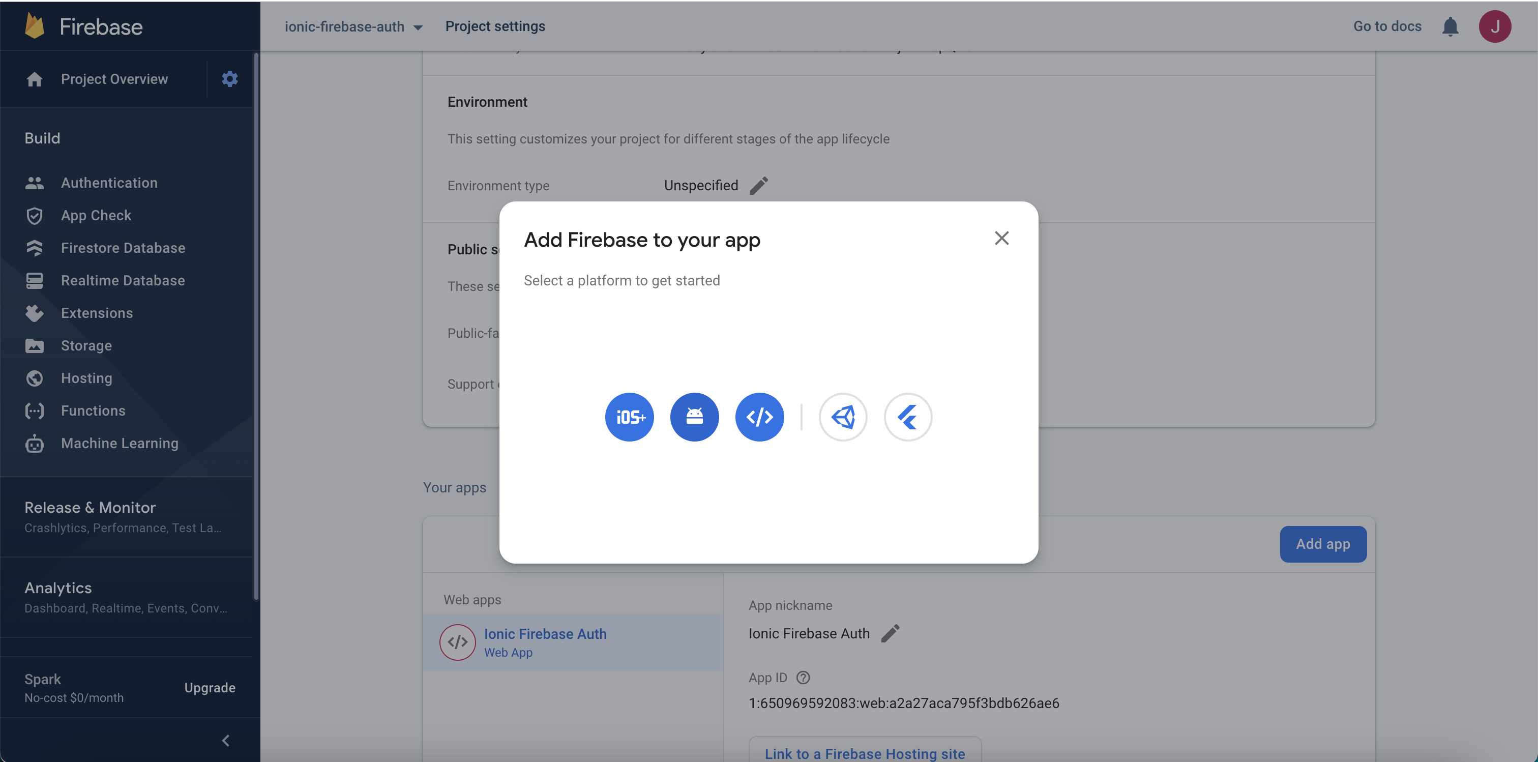
Task: Select Ionic Firebase Auth web app
Action: point(573,642)
